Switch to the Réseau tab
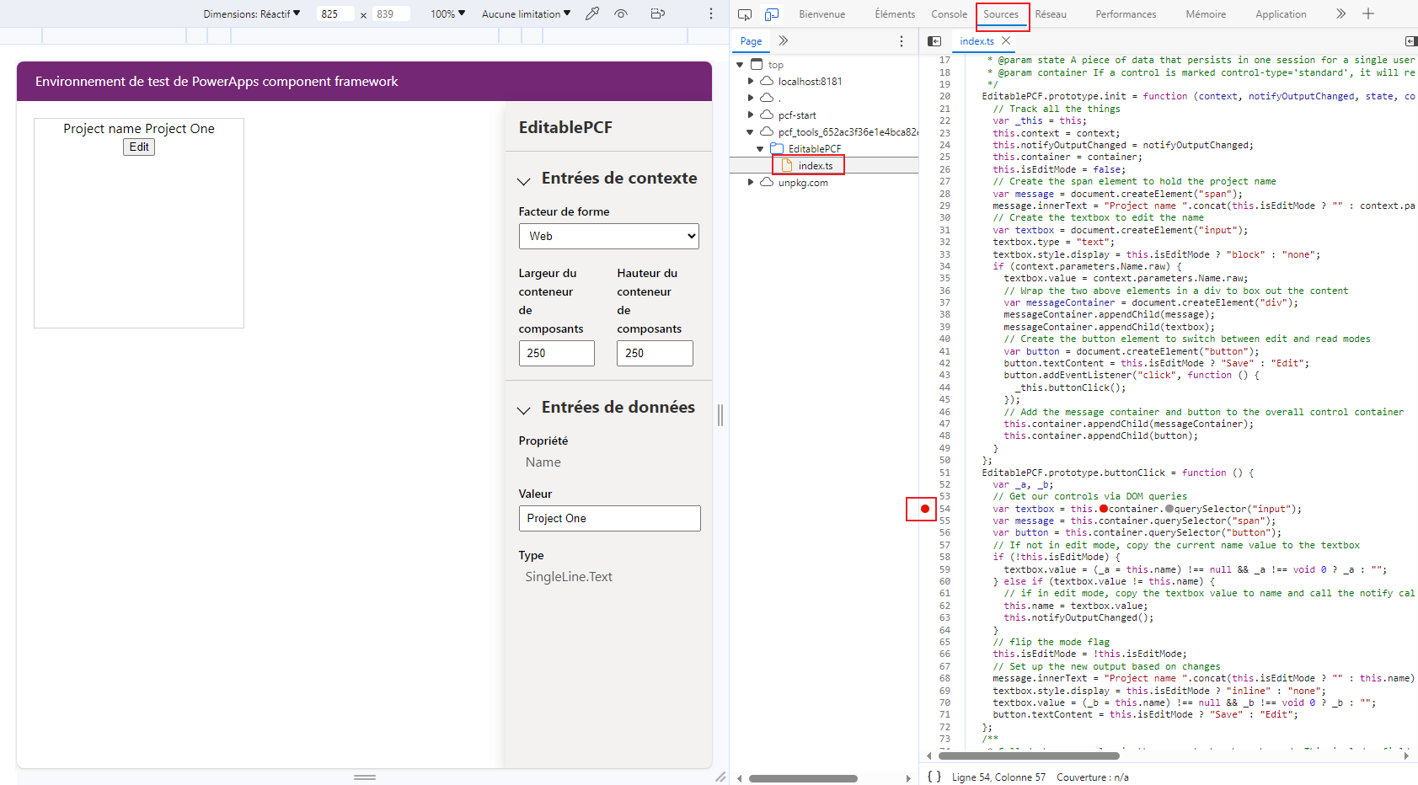Screen dimensions: 1418x785 tap(1050, 14)
